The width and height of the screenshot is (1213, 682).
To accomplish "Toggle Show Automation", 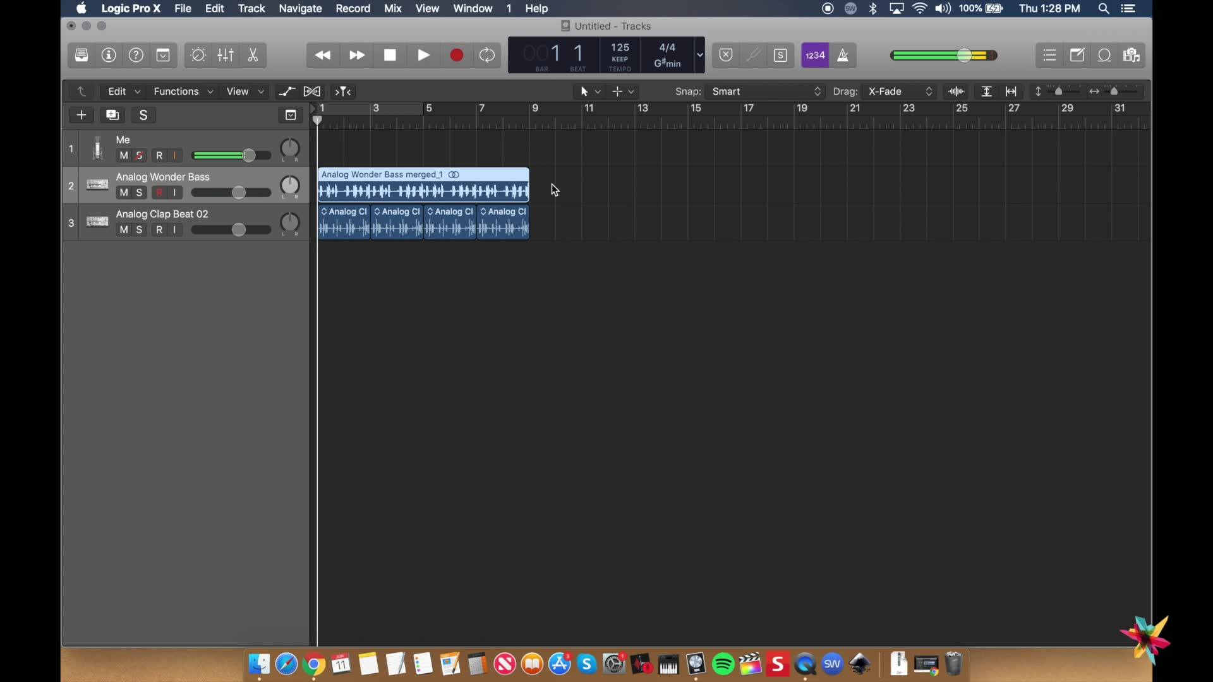I will [287, 92].
